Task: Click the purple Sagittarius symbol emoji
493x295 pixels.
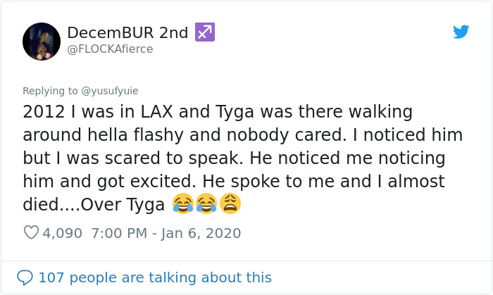Action: click(x=204, y=32)
